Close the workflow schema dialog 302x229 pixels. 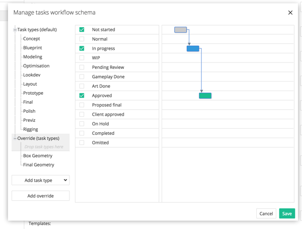pyautogui.click(x=290, y=13)
